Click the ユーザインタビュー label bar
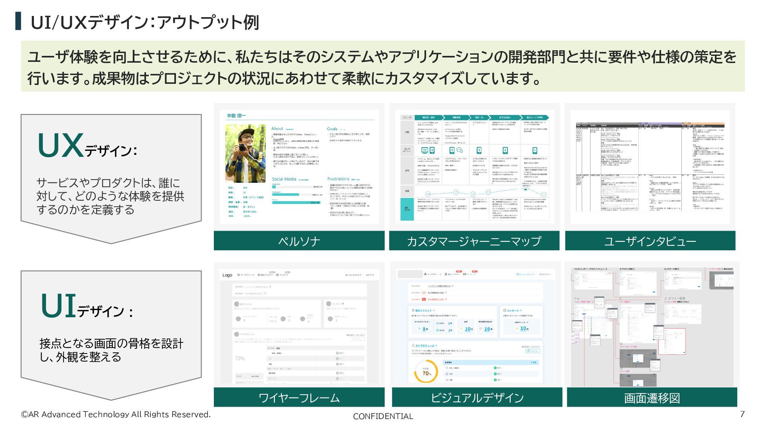Image resolution: width=766 pixels, height=431 pixels. [650, 241]
